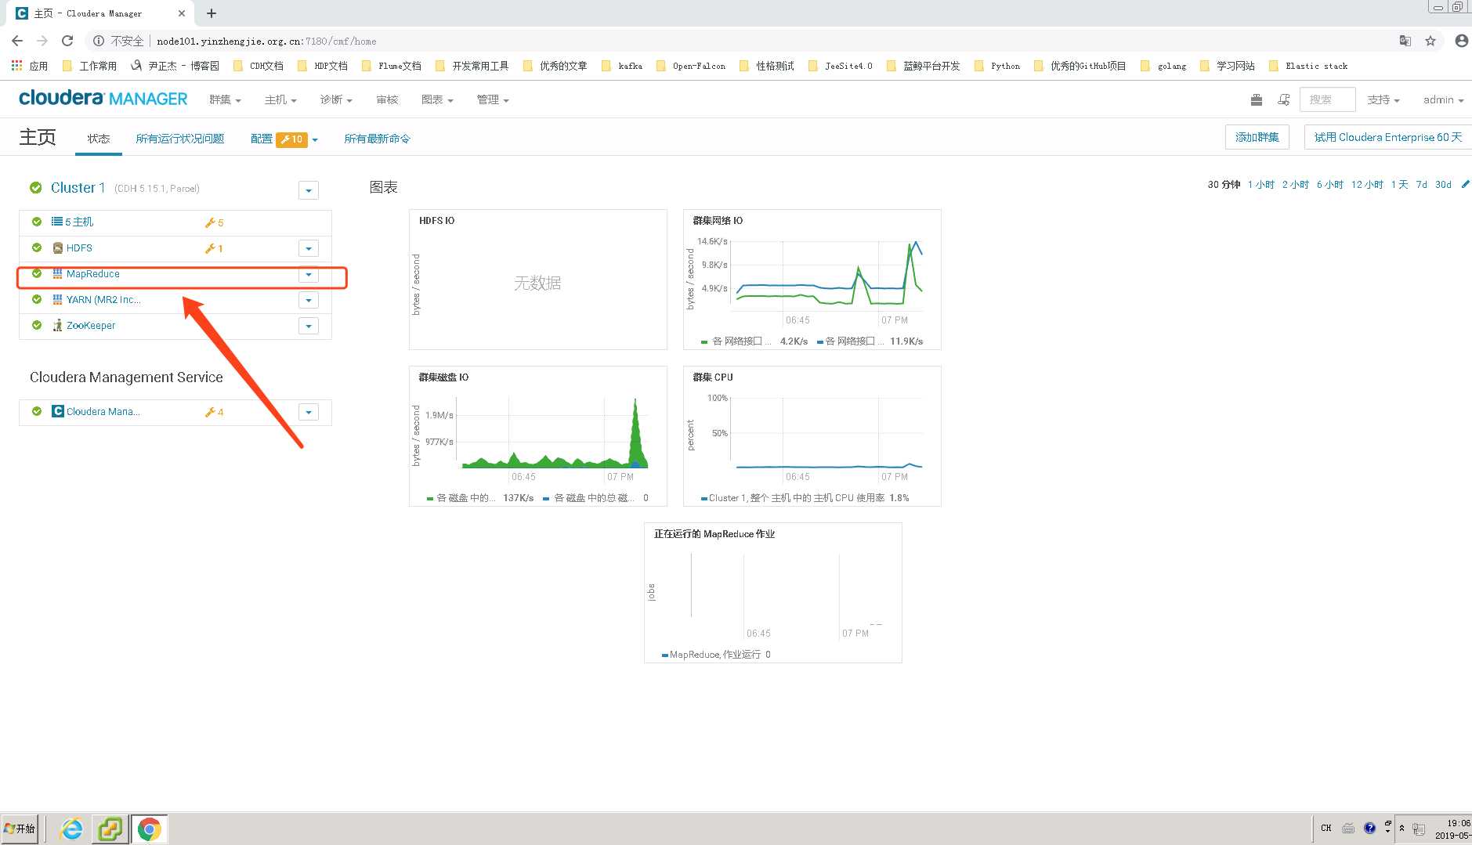The width and height of the screenshot is (1472, 845).
Task: Launch Internet Explorer from the taskbar
Action: (x=71, y=829)
